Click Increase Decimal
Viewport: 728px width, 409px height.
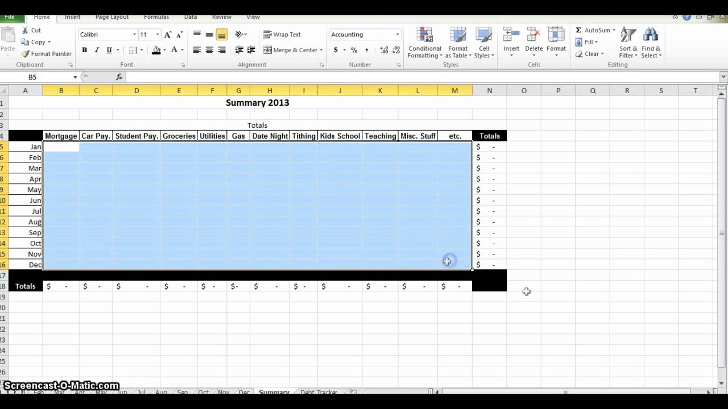click(x=384, y=50)
